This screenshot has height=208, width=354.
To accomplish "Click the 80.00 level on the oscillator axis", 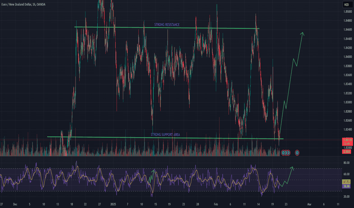I will (346, 163).
